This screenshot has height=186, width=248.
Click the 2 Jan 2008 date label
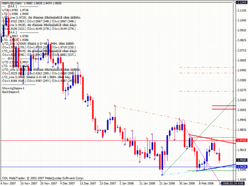pos(127,183)
